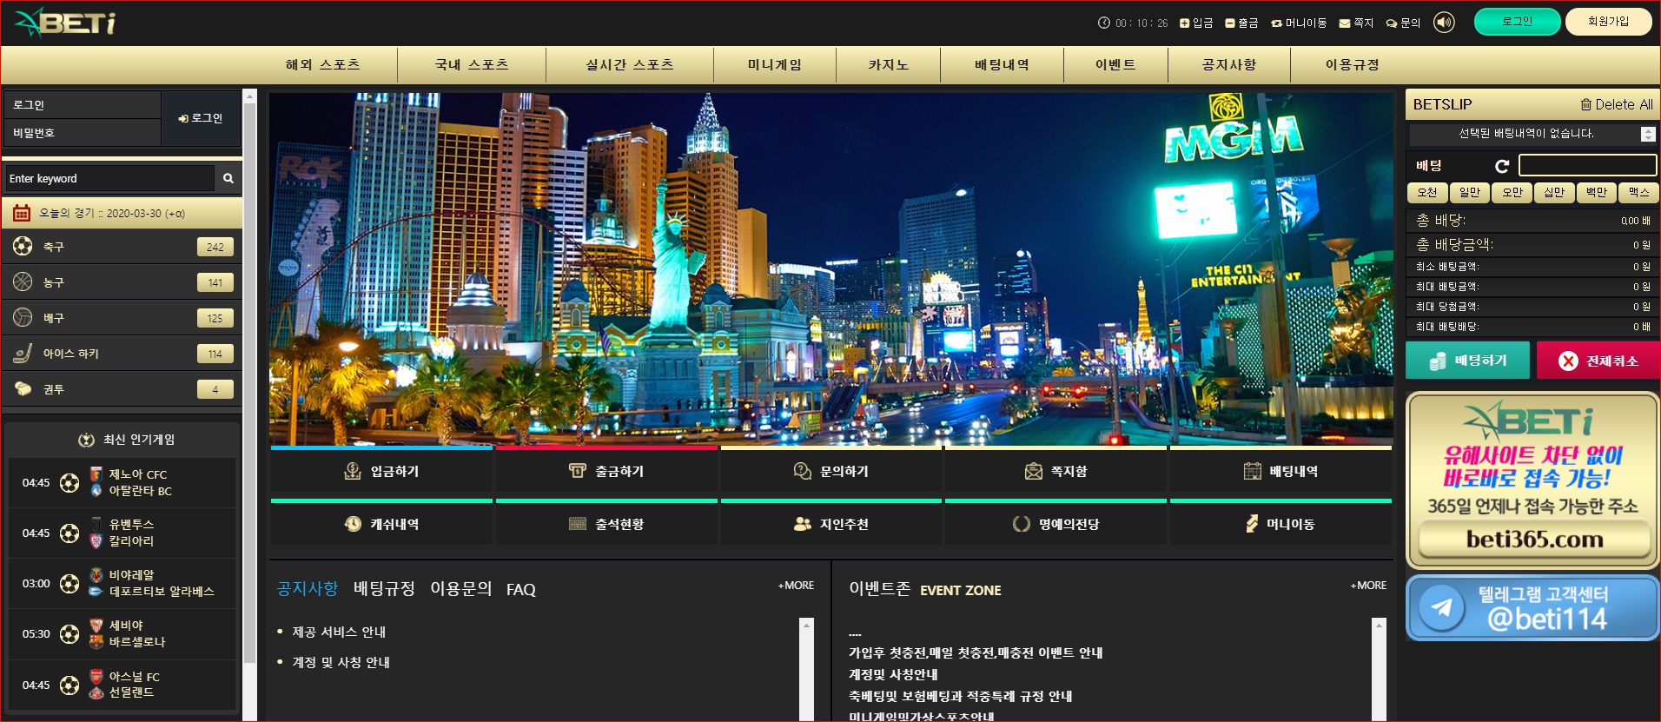Open 입금 deposit link in top bar
This screenshot has width=1661, height=722.
(x=1196, y=23)
